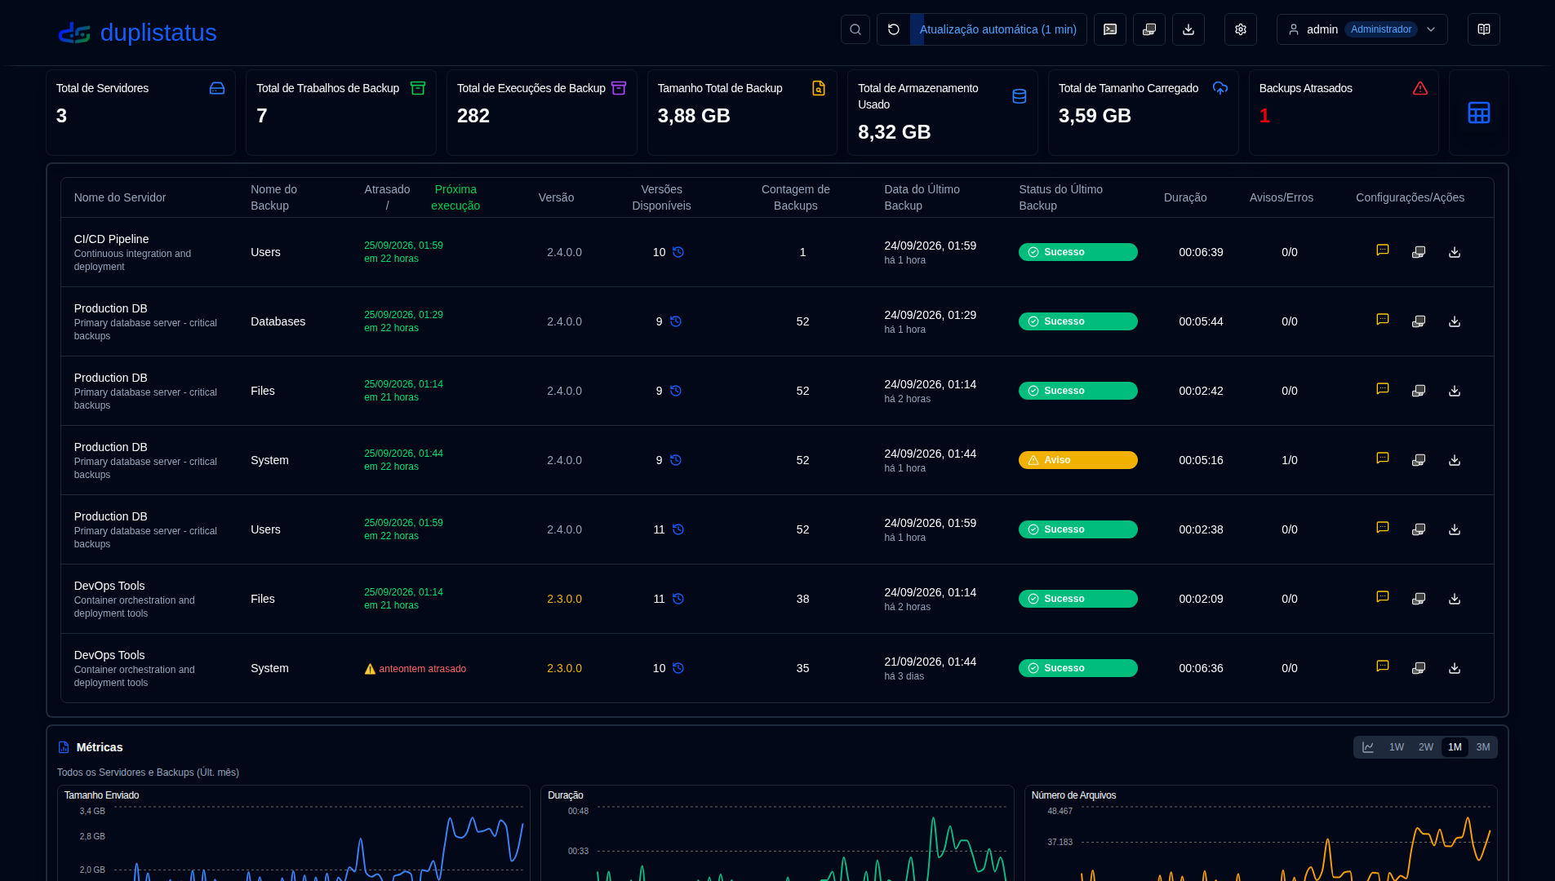Select the 2W metrics range
The image size is (1555, 881).
pos(1426,747)
